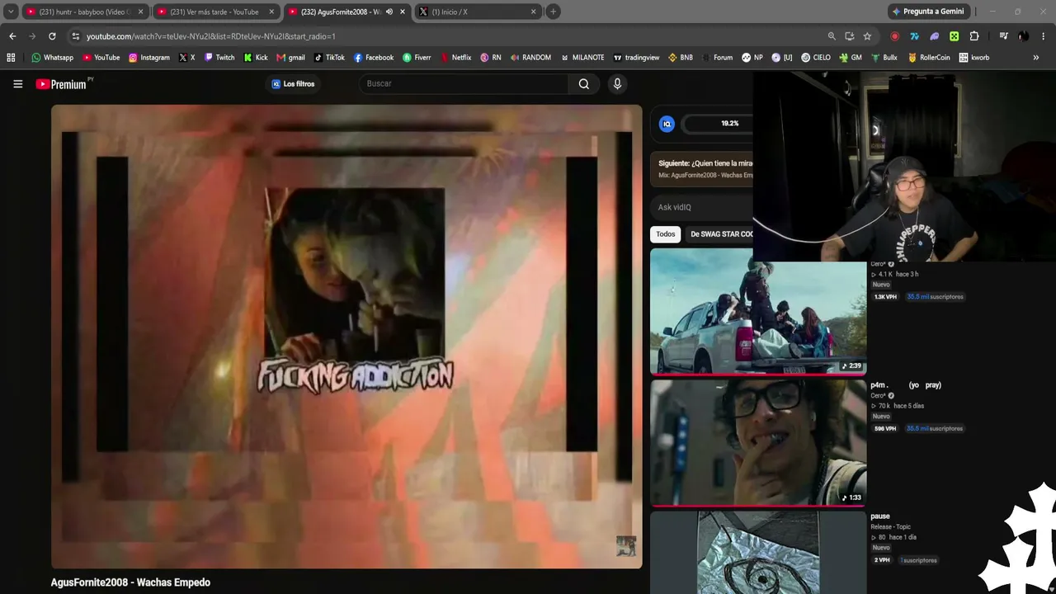Start voice search with the microphone

point(617,83)
